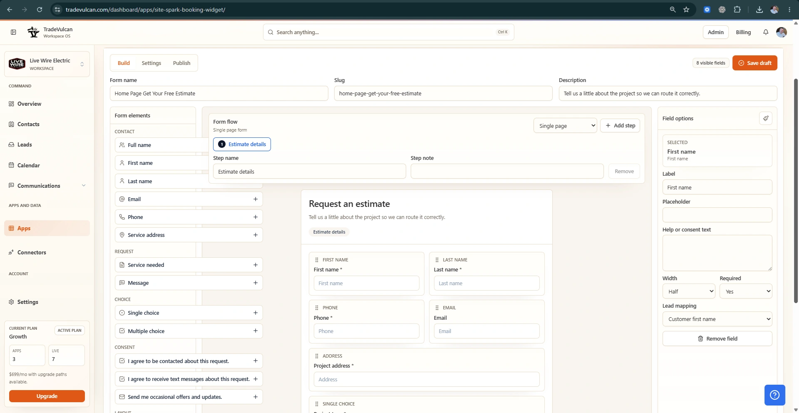Switch to the Settings tab
Viewport: 799px width, 413px height.
coord(151,63)
